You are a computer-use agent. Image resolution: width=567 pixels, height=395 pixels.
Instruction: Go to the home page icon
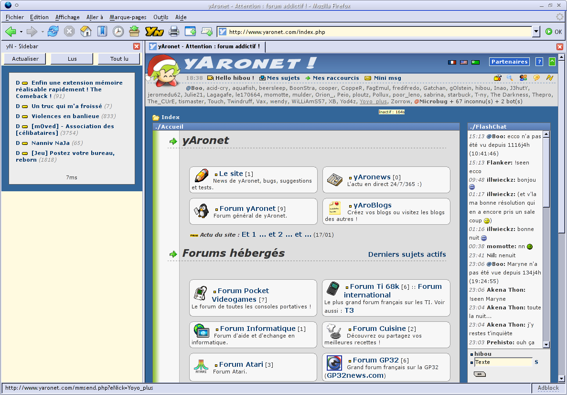coord(86,32)
